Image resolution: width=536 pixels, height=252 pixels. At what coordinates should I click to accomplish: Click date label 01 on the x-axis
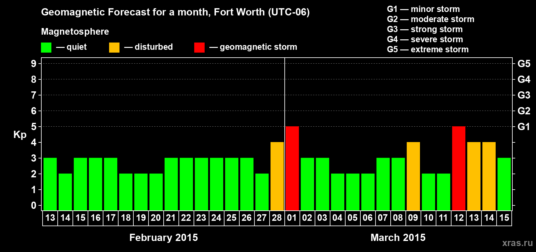[292, 218]
